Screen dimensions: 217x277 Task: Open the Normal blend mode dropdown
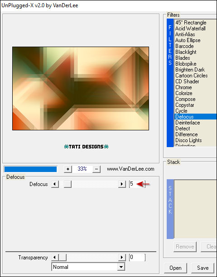point(88,267)
